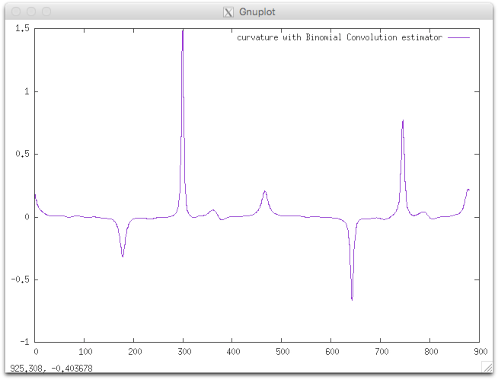The width and height of the screenshot is (498, 380).
Task: Click the tallest curve peak near x=300
Action: [183, 30]
